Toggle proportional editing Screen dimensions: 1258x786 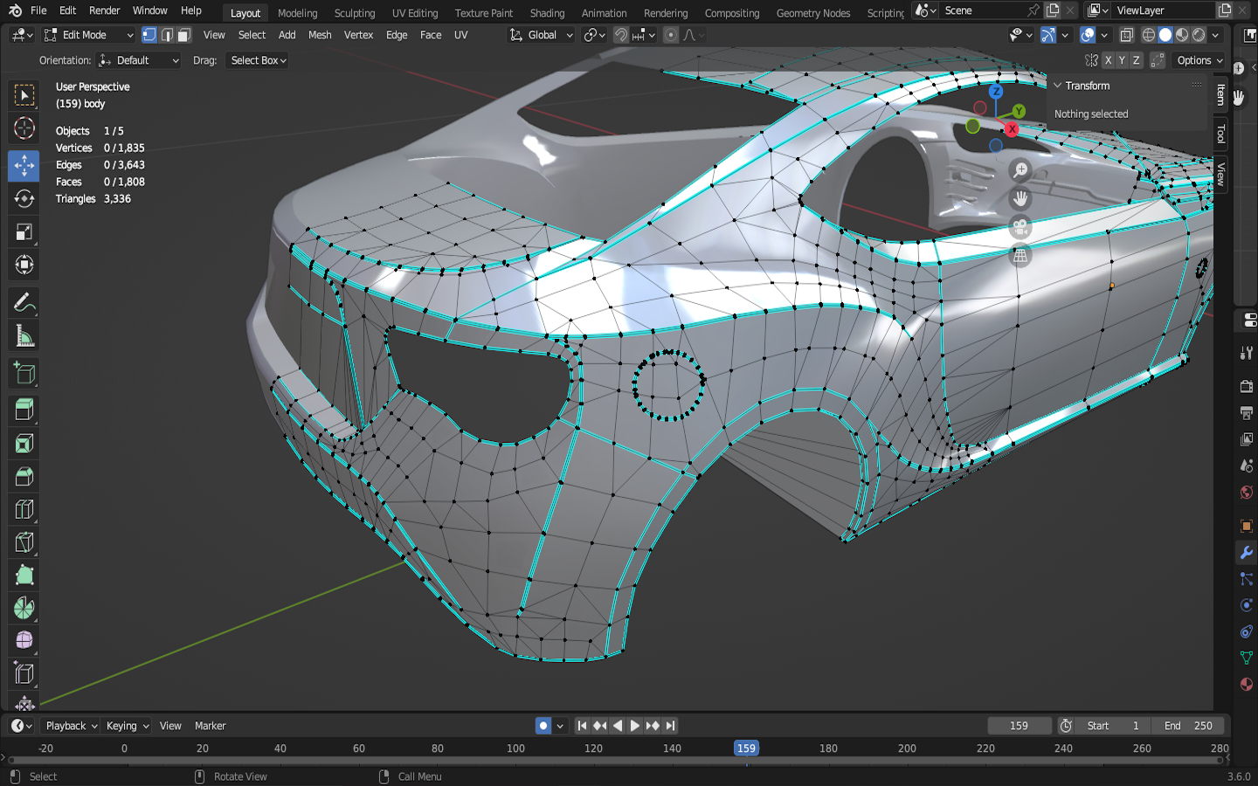(x=671, y=35)
